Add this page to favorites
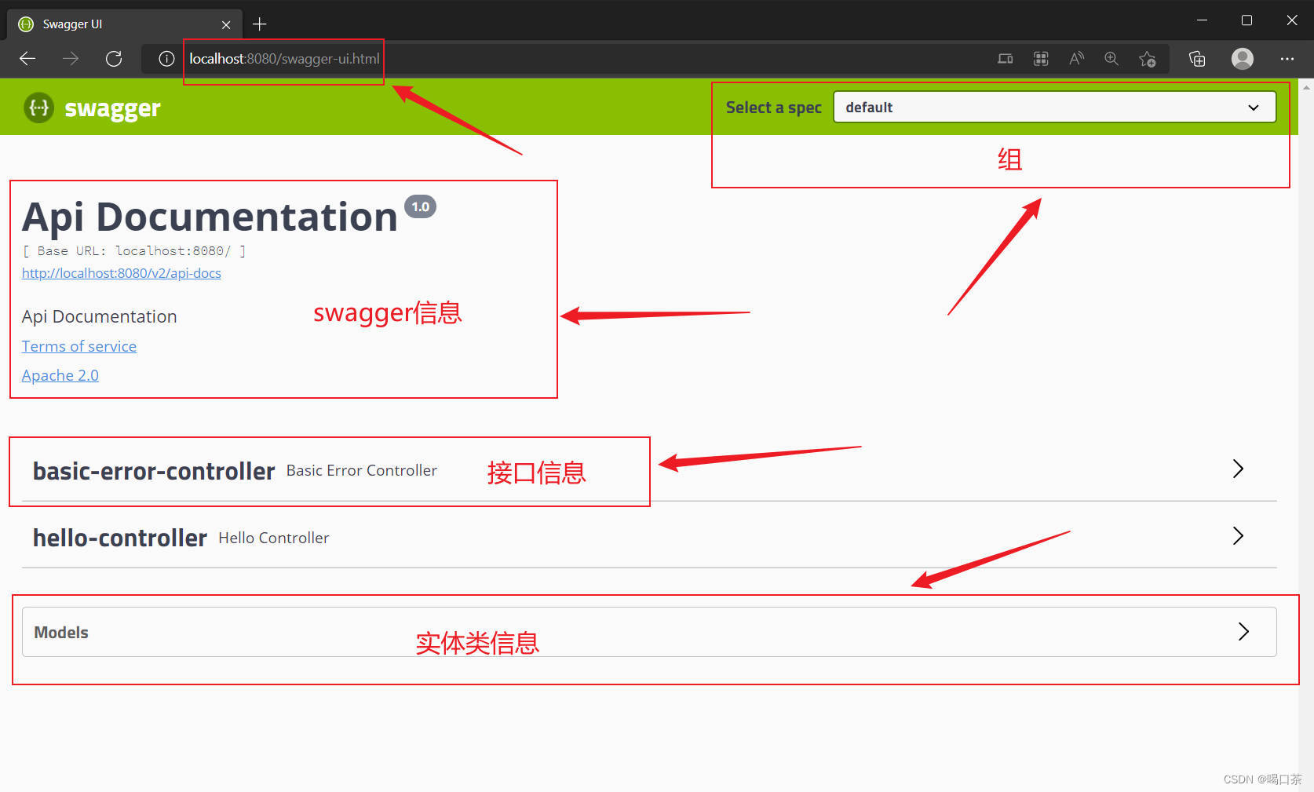 click(x=1148, y=59)
